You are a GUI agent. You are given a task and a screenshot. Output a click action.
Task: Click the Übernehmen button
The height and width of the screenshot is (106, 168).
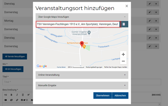pyautogui.click(x=103, y=95)
